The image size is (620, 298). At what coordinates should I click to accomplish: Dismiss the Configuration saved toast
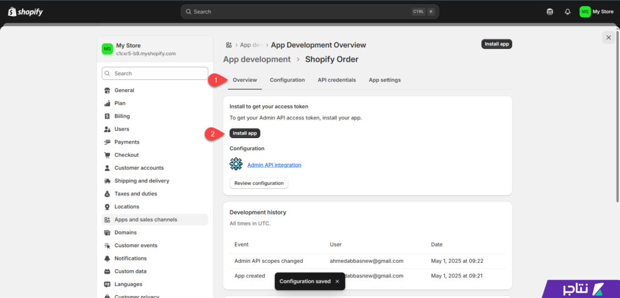click(337, 282)
